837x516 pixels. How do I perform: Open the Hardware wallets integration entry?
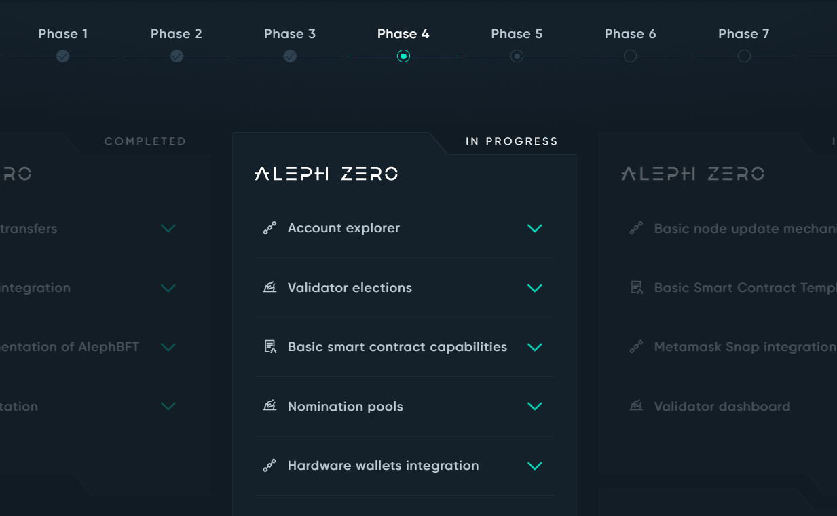pyautogui.click(x=383, y=466)
